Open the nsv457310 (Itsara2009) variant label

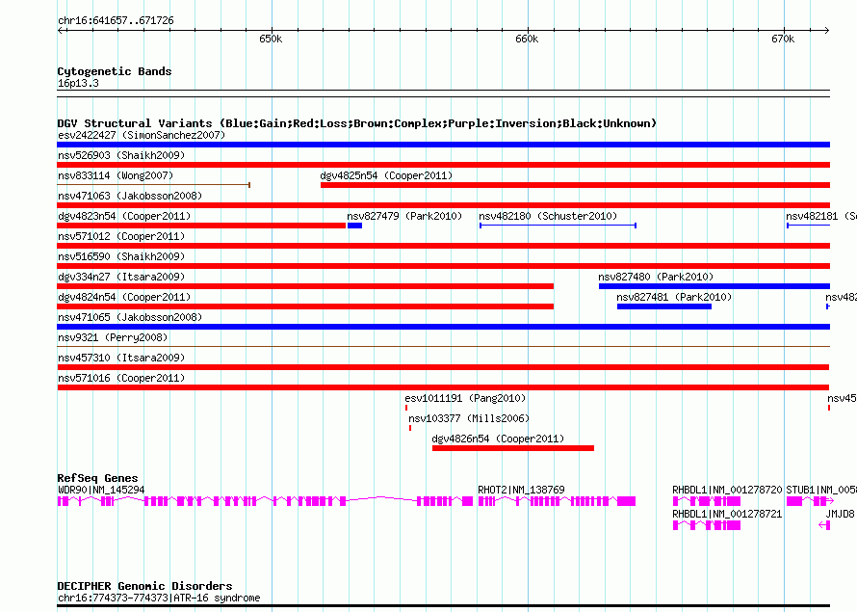pyautogui.click(x=121, y=358)
